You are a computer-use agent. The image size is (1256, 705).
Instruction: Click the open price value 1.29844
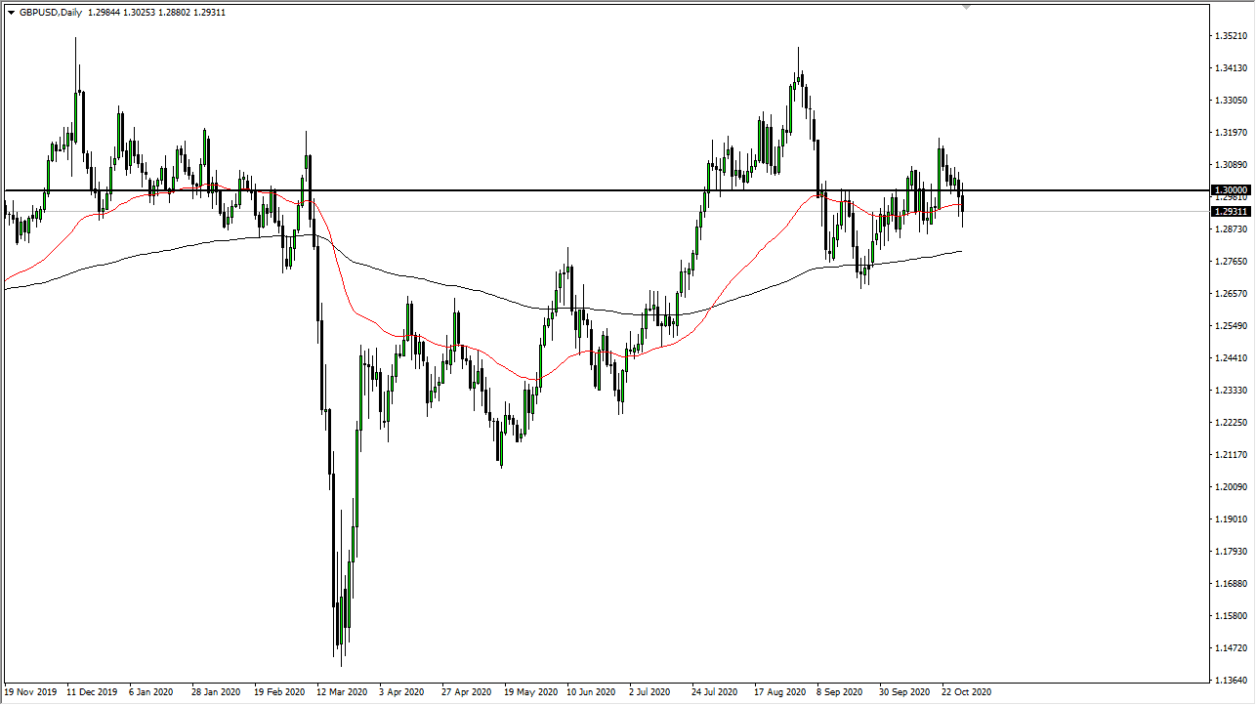pyautogui.click(x=103, y=12)
